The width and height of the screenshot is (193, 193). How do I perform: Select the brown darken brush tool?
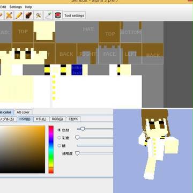click(x=28, y=16)
